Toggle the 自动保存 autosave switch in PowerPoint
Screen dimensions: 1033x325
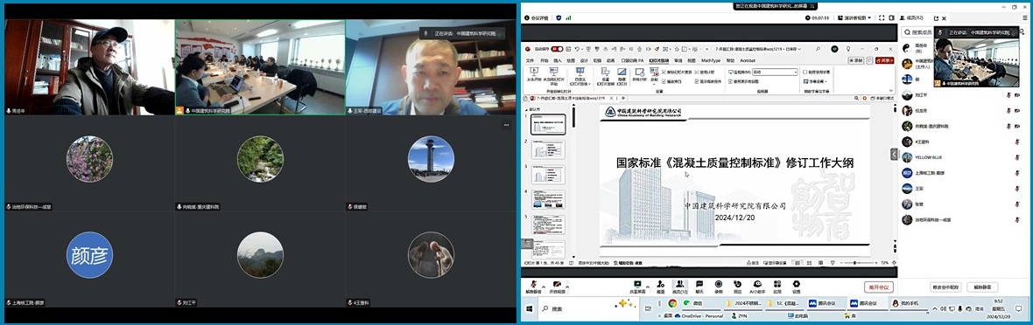[558, 49]
